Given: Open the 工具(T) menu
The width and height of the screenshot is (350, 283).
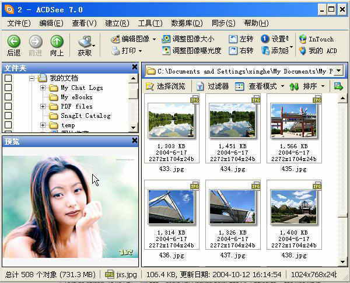Looking at the screenshot, I should click(150, 23).
